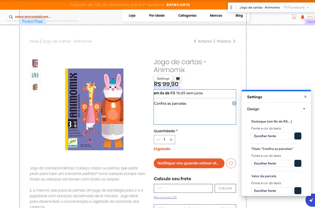Image resolution: width=315 pixels, height=208 pixels.
Task: Open the Por idade menu
Action: click(x=157, y=15)
